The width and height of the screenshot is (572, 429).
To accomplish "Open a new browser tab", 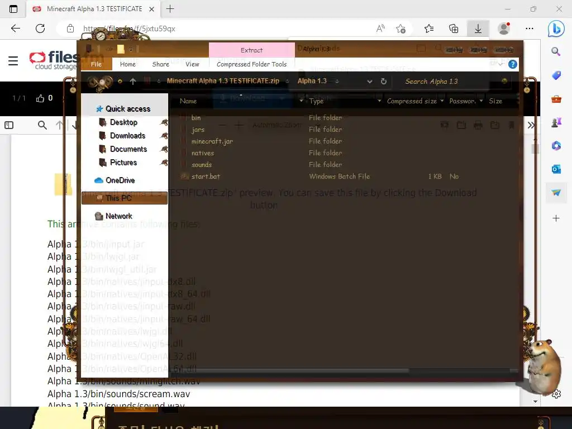I will pyautogui.click(x=170, y=9).
